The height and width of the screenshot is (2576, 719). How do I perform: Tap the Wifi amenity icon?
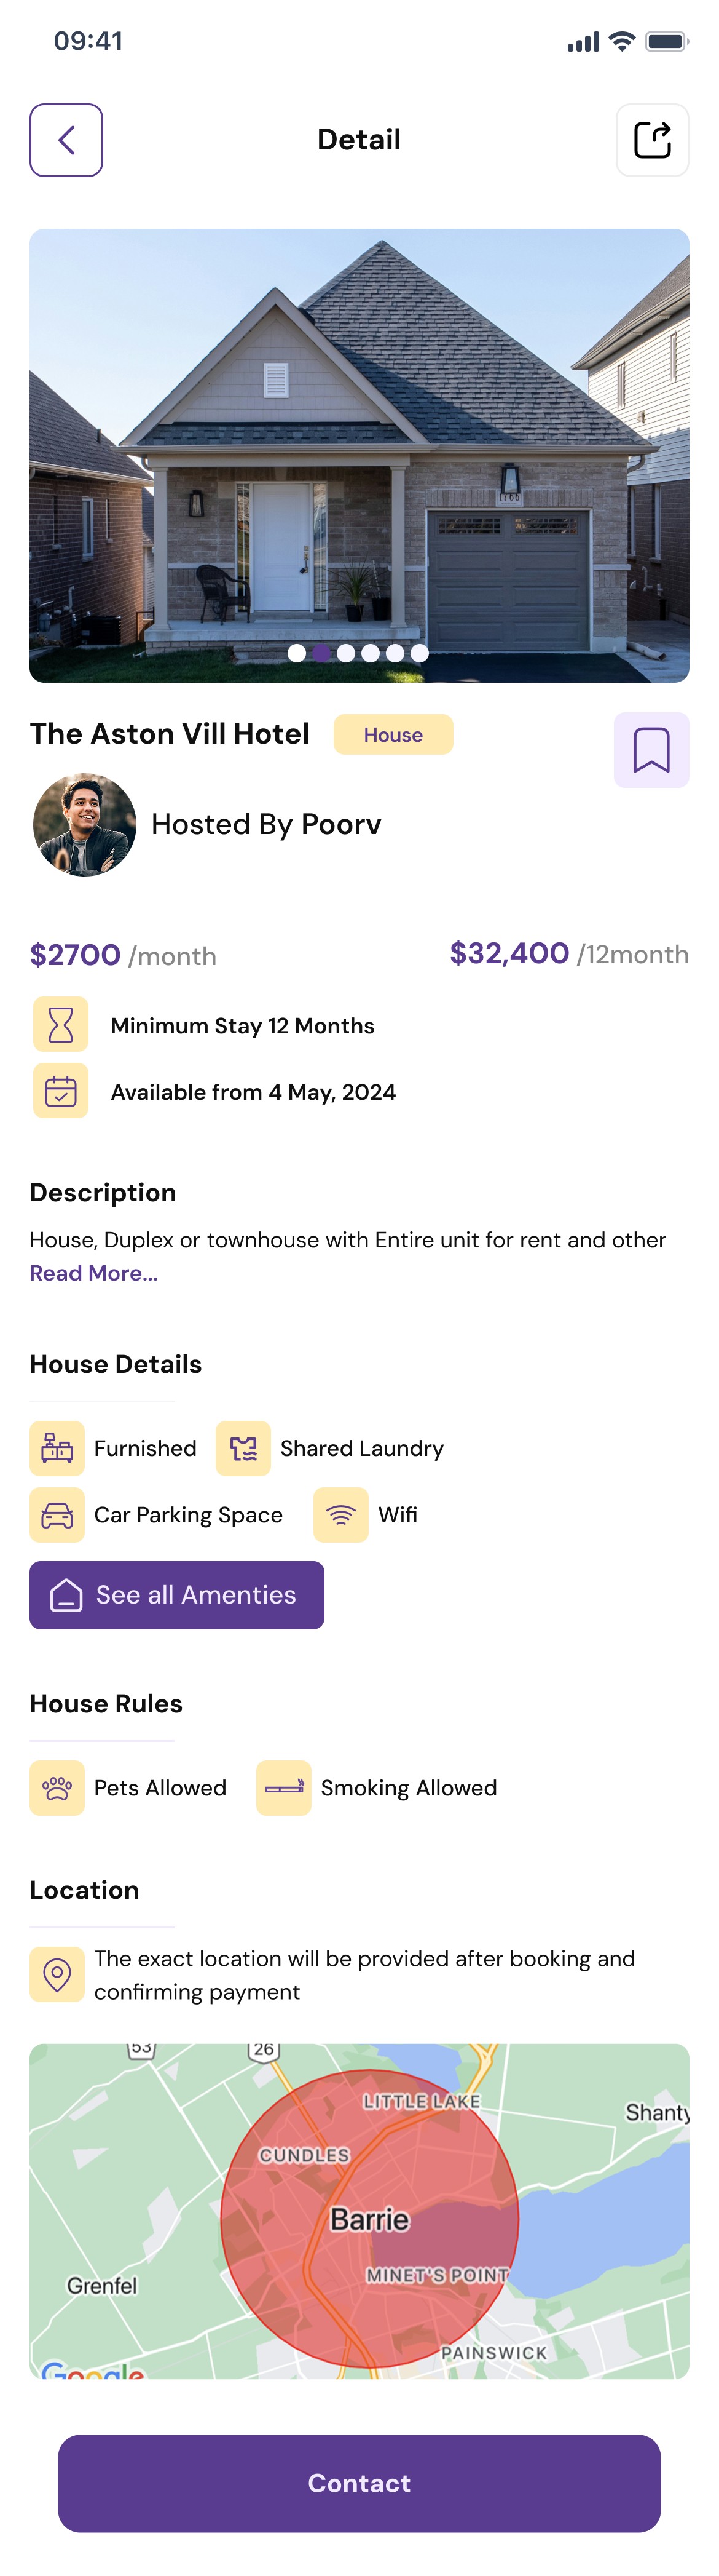click(340, 1515)
